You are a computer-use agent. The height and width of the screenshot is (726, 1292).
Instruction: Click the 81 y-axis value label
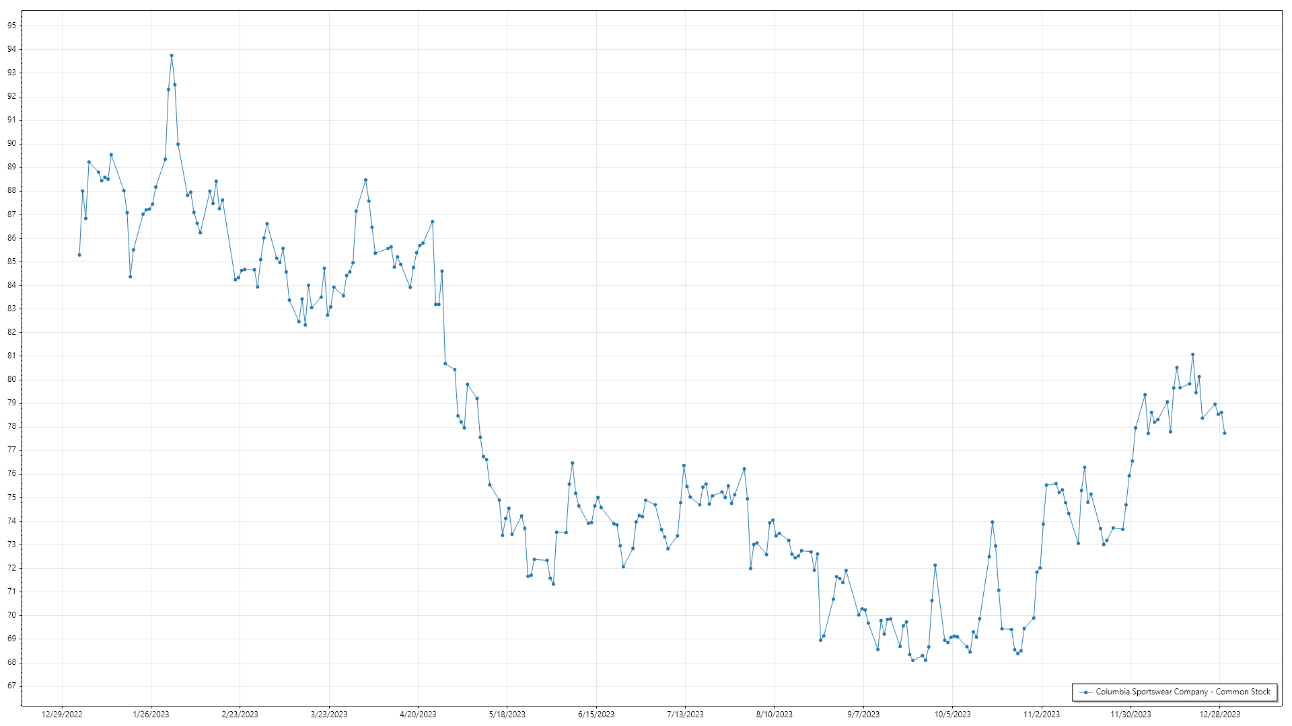[12, 356]
